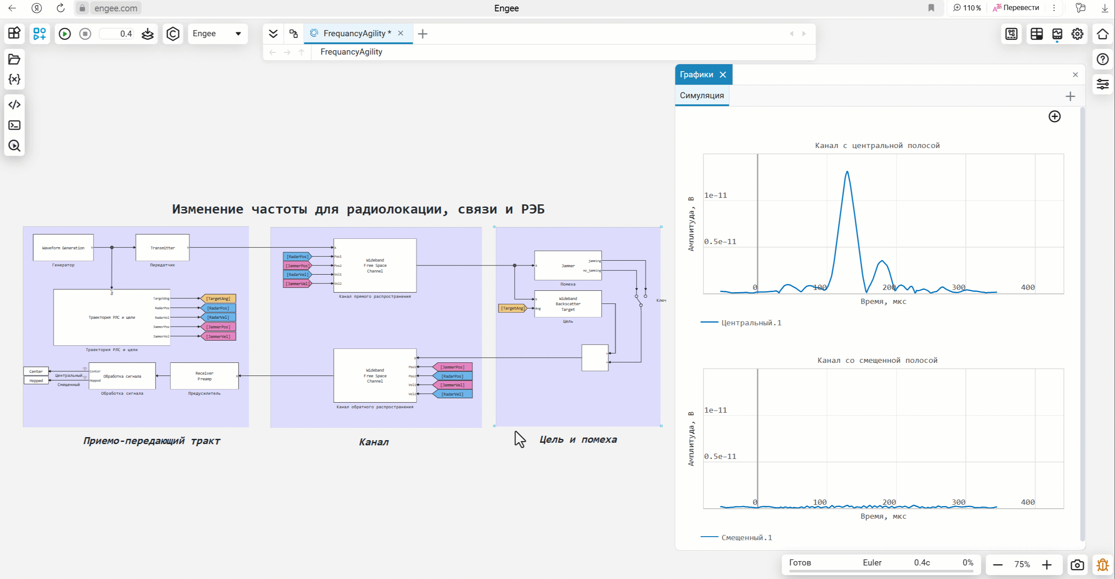Stop the running simulation

[x=85, y=34]
